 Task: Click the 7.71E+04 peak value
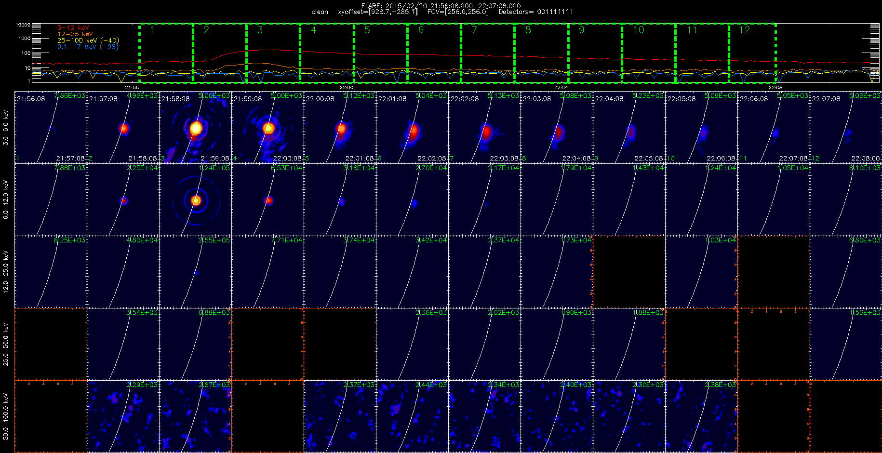tap(287, 240)
